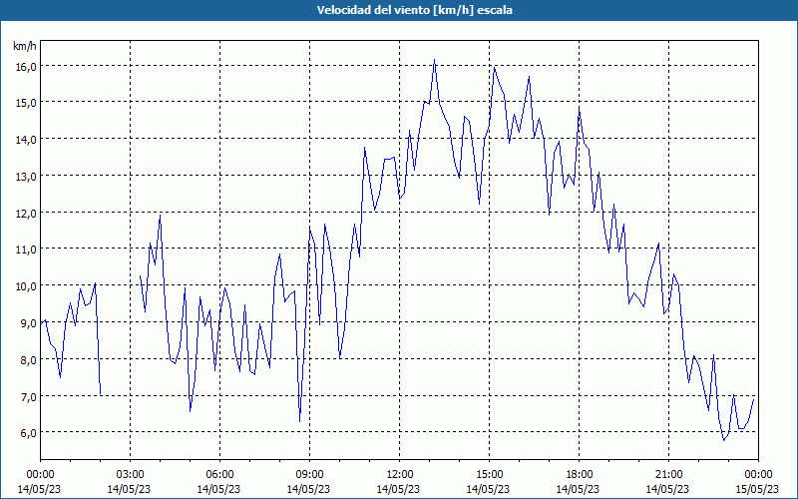Screen dimensions: 798x499
Task: Click the 03:00 time axis label
Action: (130, 475)
